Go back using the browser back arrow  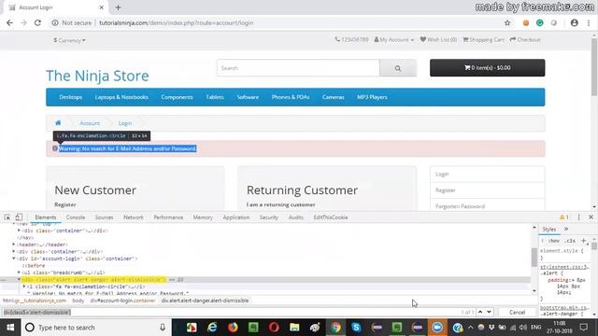click(x=9, y=22)
